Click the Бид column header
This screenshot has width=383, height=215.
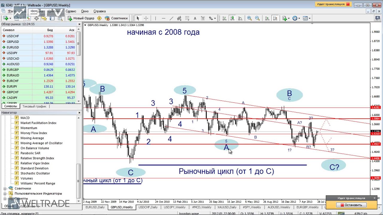click(x=50, y=30)
